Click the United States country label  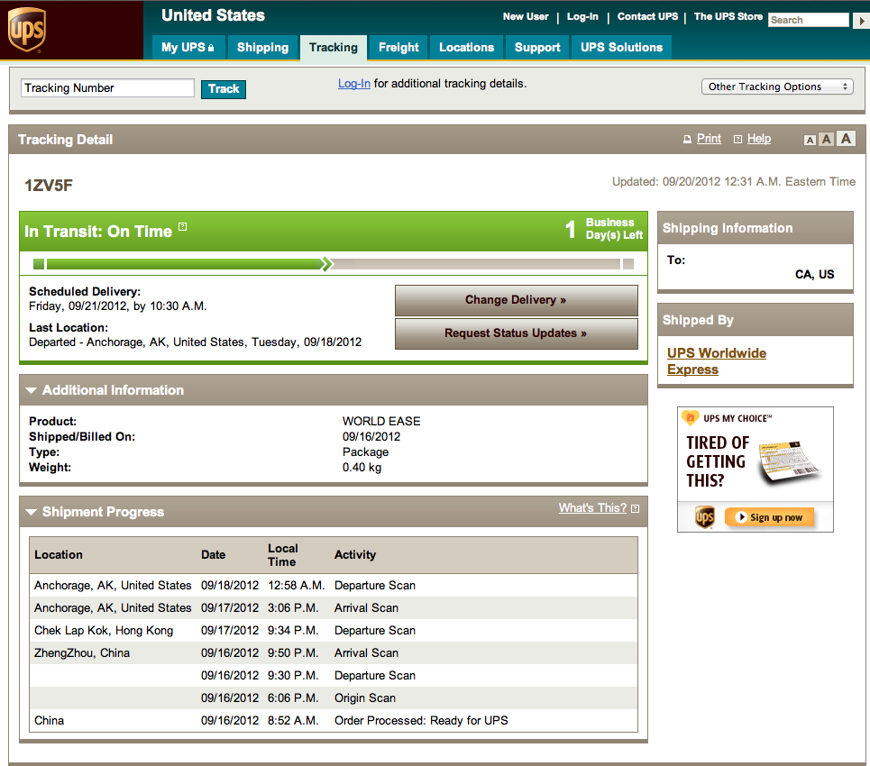tap(213, 15)
